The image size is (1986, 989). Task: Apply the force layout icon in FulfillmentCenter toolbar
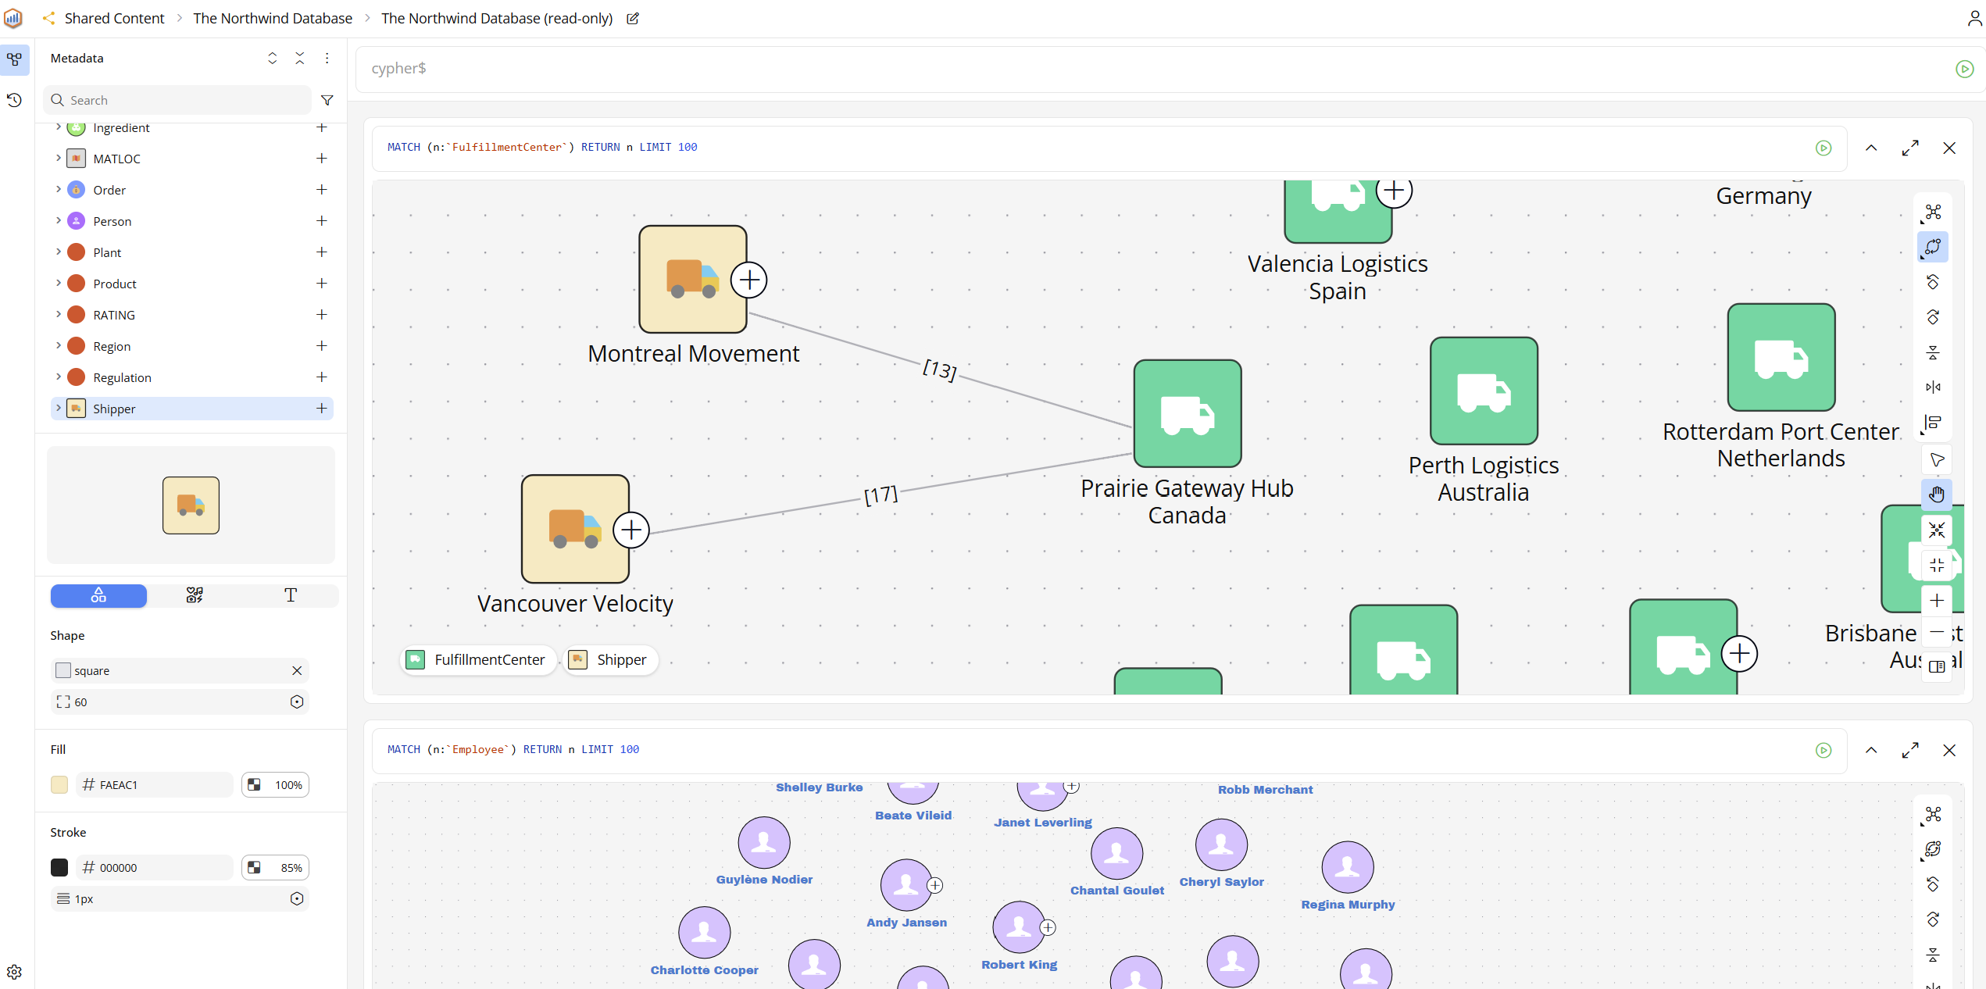point(1933,212)
